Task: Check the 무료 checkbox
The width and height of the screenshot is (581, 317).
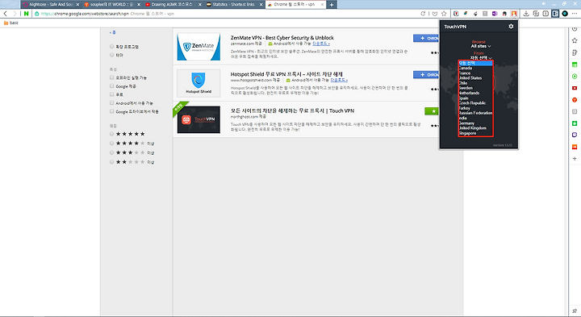Action: pyautogui.click(x=111, y=94)
